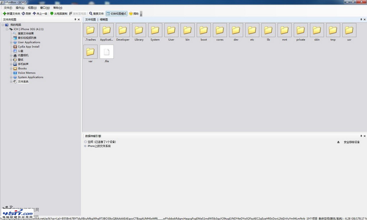The image size is (367, 220).
Task: Open the 视图(V) menu
Action: [x=32, y=8]
